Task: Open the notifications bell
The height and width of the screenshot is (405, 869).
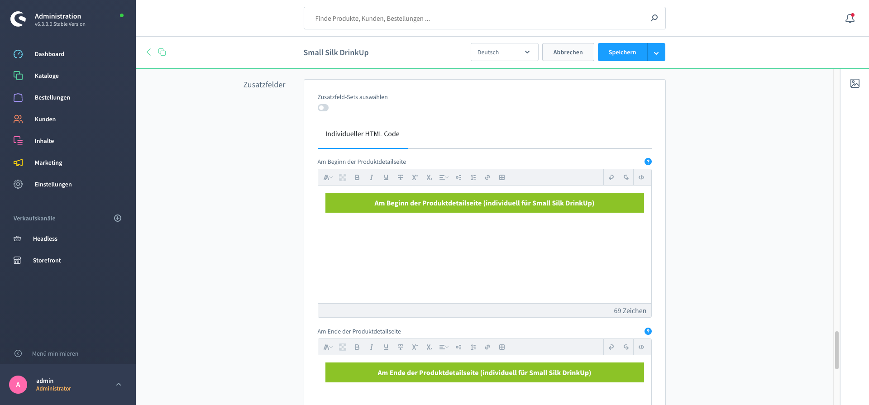Action: pos(850,18)
